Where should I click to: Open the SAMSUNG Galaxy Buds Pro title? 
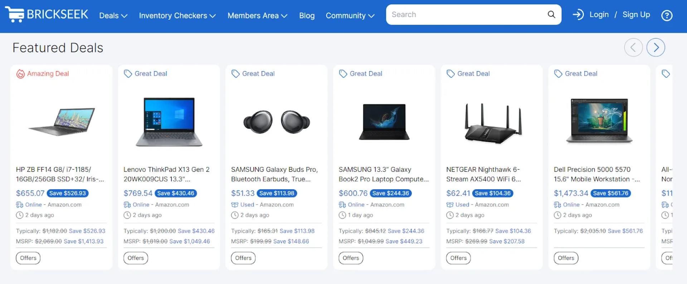point(274,174)
